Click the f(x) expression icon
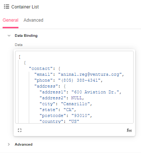 pos(129,130)
